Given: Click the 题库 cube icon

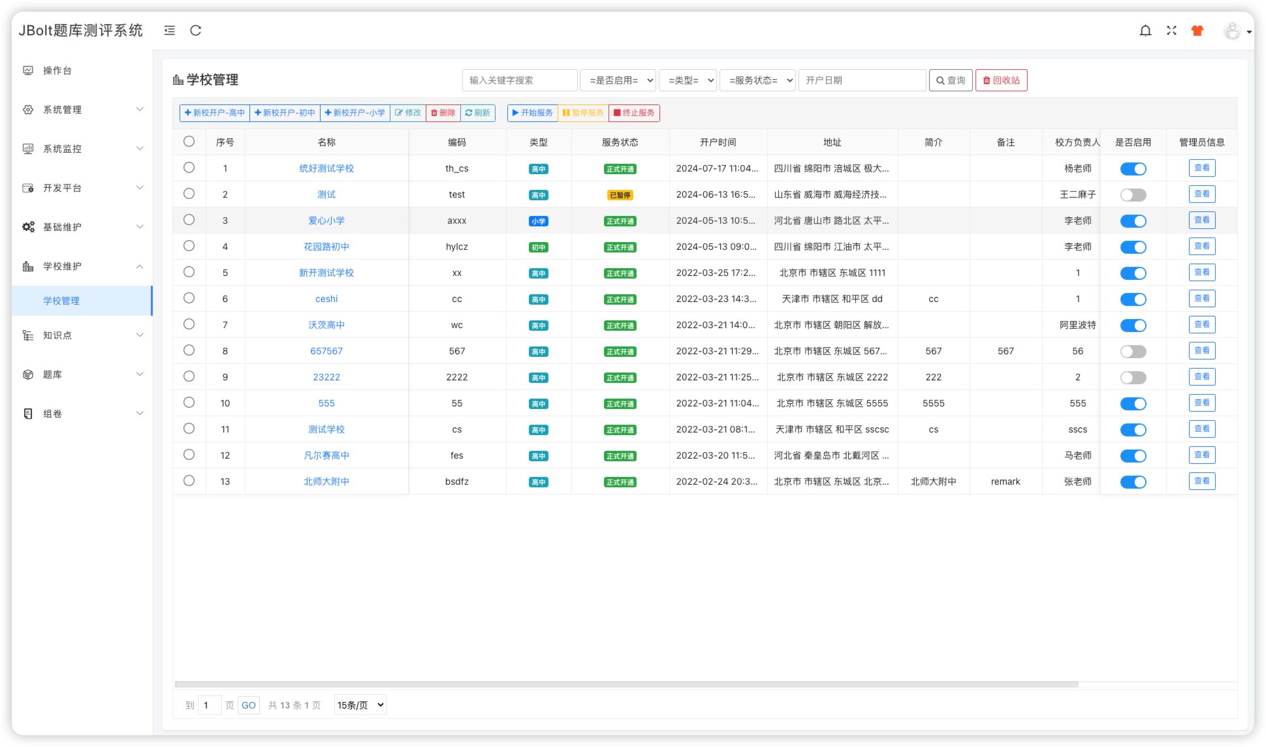Looking at the screenshot, I should click(x=28, y=374).
